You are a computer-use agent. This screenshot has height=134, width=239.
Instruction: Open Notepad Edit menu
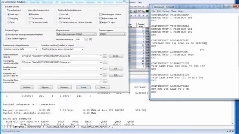coord(159,11)
